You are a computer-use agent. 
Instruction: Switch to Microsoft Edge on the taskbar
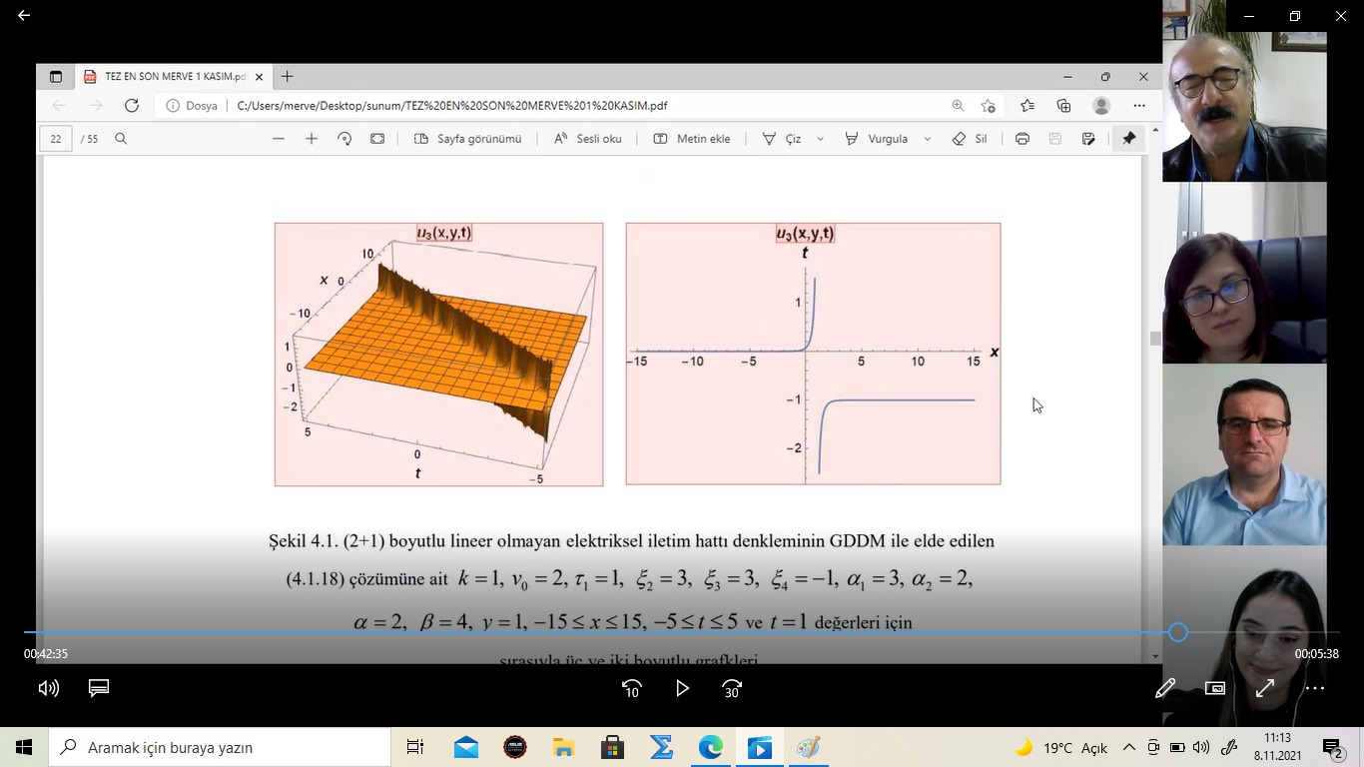(x=711, y=747)
